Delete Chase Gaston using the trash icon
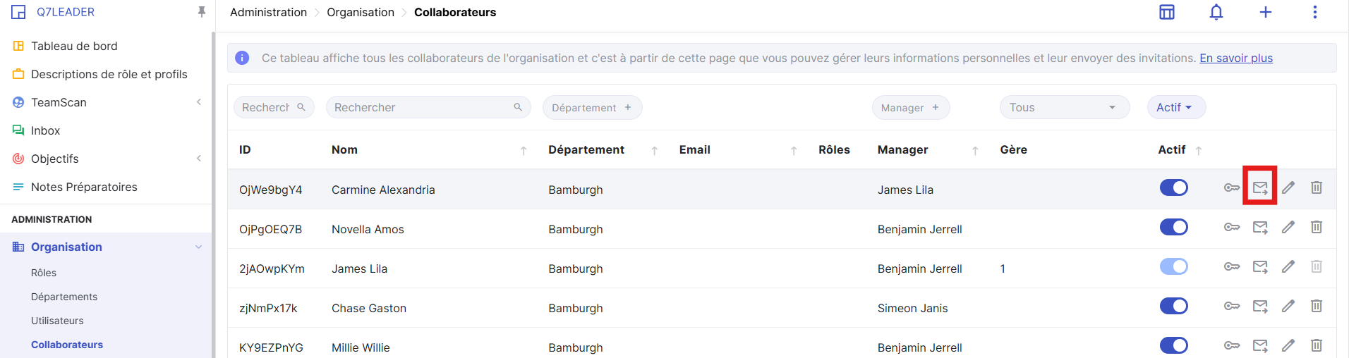Screen dimensions: 1349x358 point(1316,306)
